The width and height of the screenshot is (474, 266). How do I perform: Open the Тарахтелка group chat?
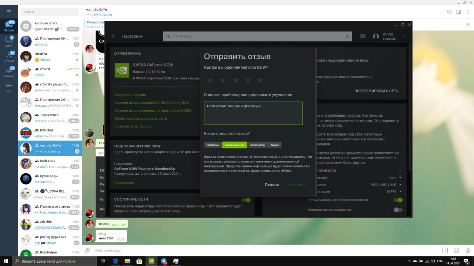point(50,117)
